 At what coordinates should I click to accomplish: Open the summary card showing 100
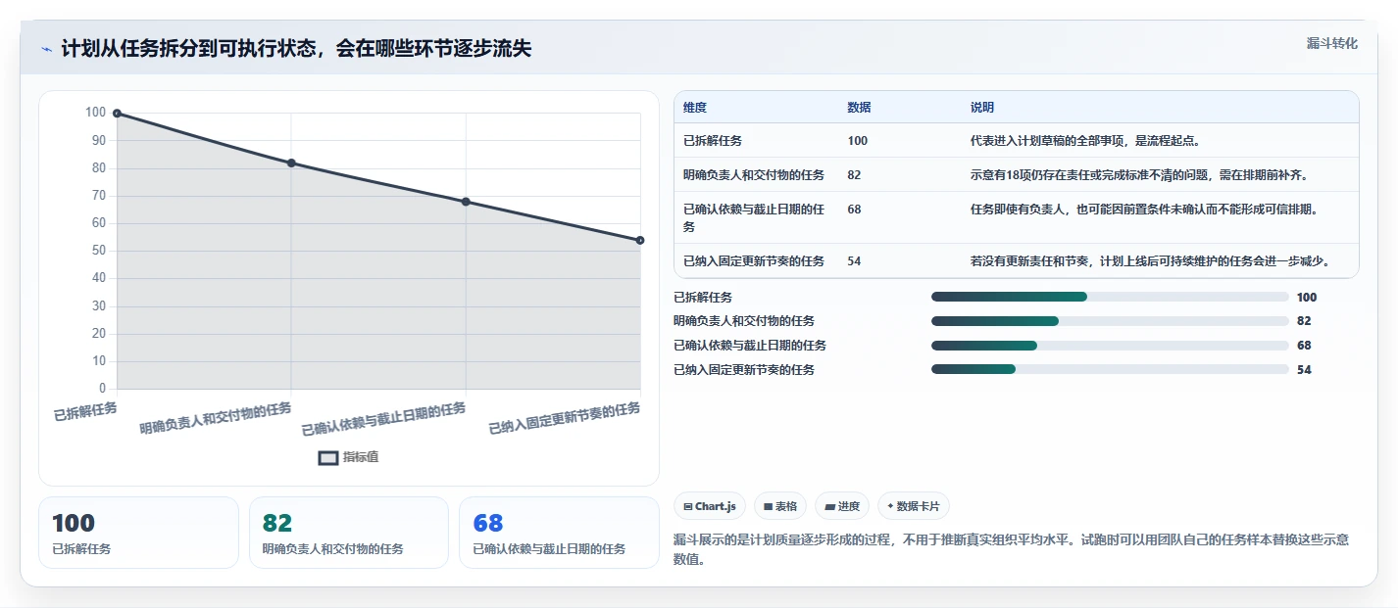pos(138,533)
